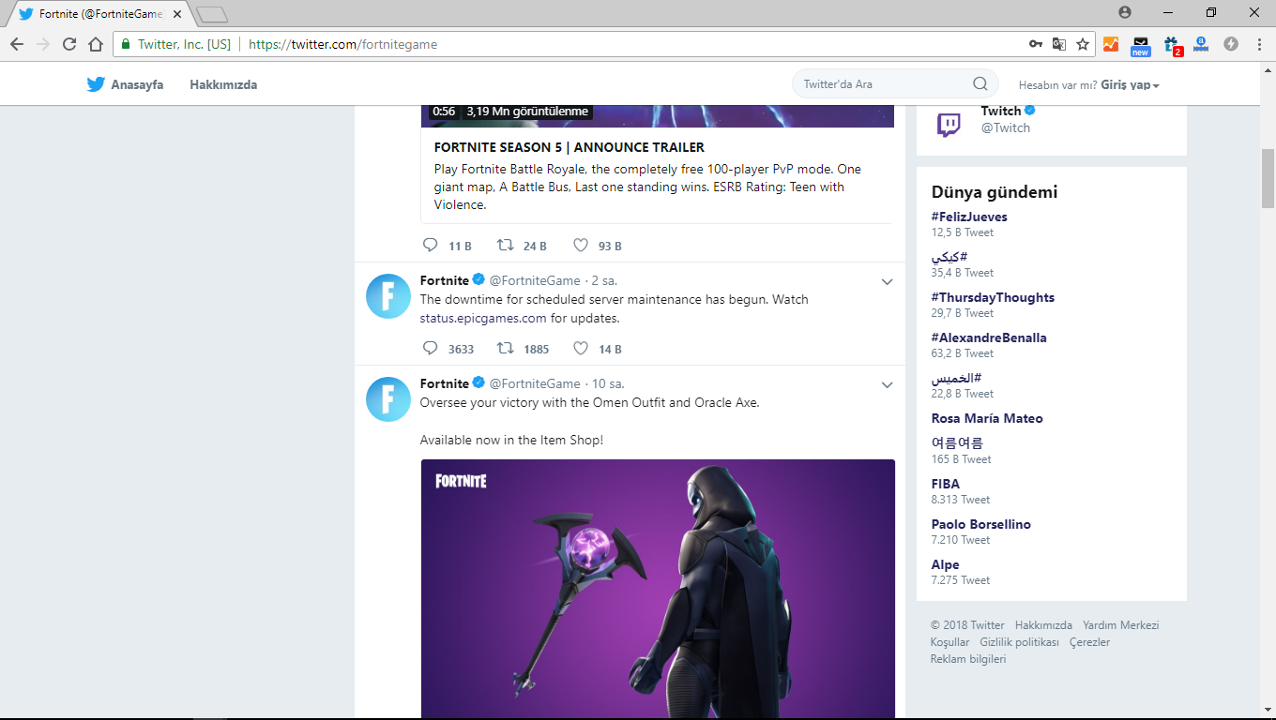
Task: Click the orange chart extension icon
Action: (1111, 44)
